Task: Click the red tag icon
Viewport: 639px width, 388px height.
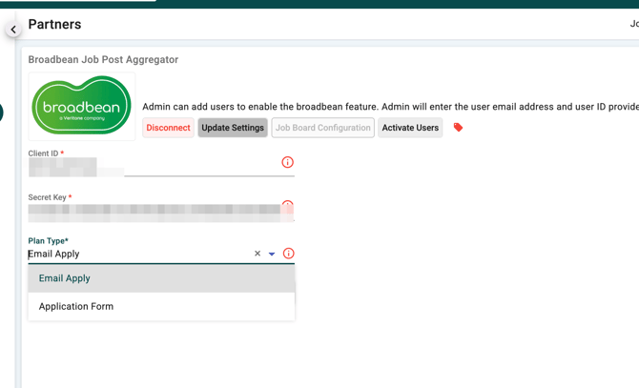Action: pyautogui.click(x=458, y=128)
